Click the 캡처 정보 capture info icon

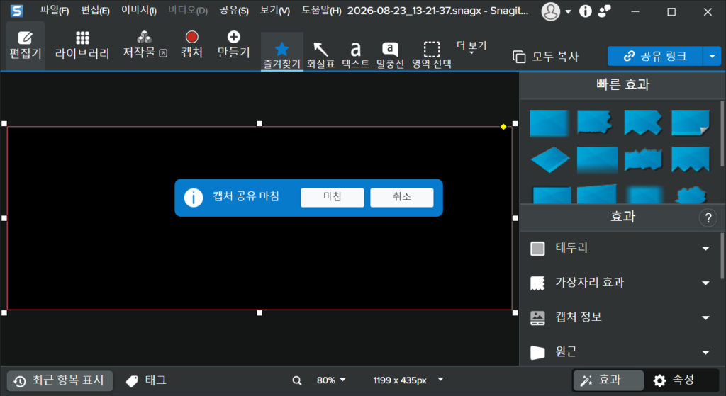coord(537,318)
